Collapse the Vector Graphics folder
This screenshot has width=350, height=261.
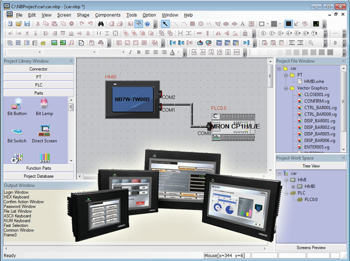pos(285,88)
